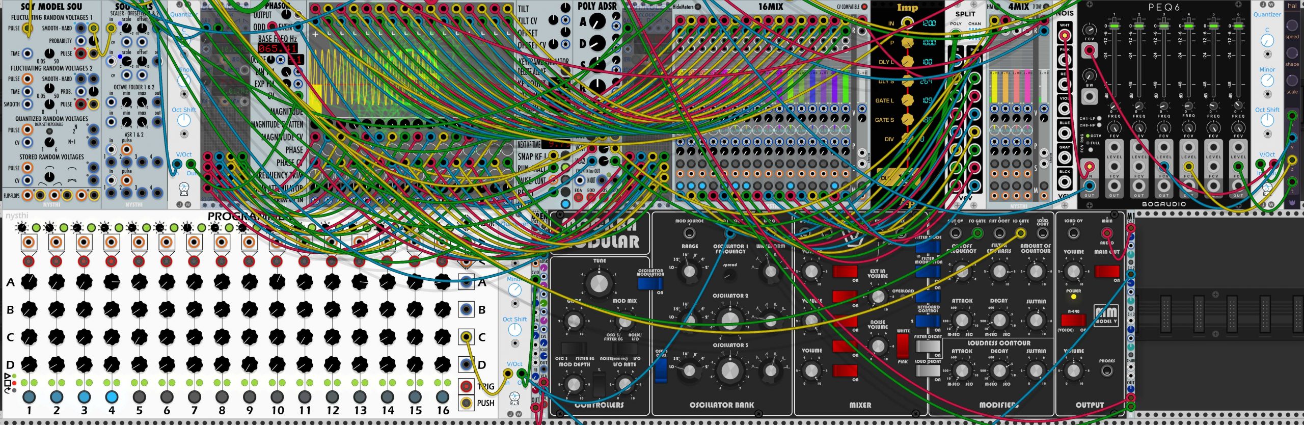Click the DLY L knob on Imp
The height and width of the screenshot is (425, 1304).
907,62
